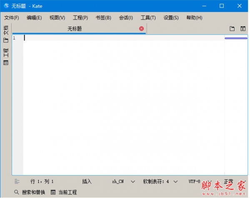Click the 当前工程 panel icon
Viewport: 250px width, 198px height.
(53, 192)
